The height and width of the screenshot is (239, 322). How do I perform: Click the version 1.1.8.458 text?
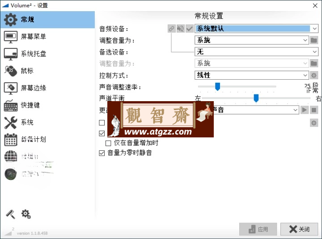tap(32, 233)
